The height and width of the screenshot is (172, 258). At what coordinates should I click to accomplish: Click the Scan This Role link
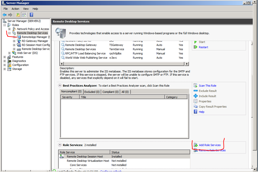point(207,86)
